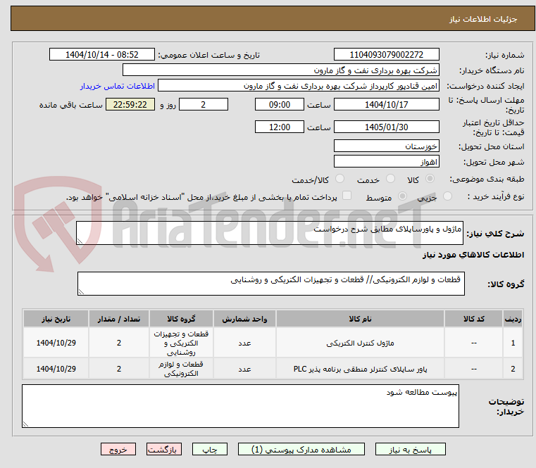
Task: Click the general description box ماژول و پاورساپلای
Action: 270,233
